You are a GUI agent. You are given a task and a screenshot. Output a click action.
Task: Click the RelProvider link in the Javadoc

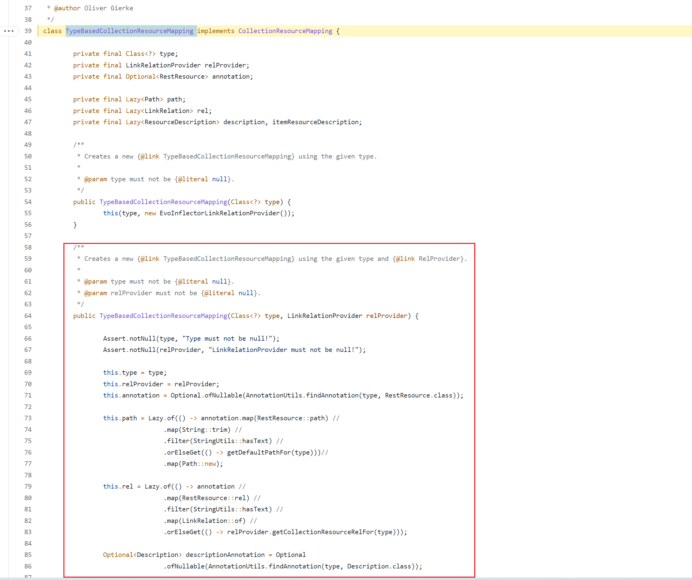coord(439,259)
